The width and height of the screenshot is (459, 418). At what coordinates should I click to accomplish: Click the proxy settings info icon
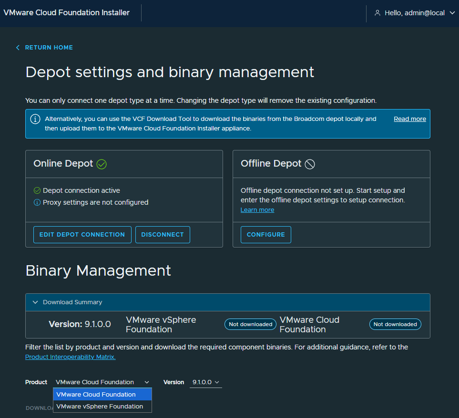37,202
